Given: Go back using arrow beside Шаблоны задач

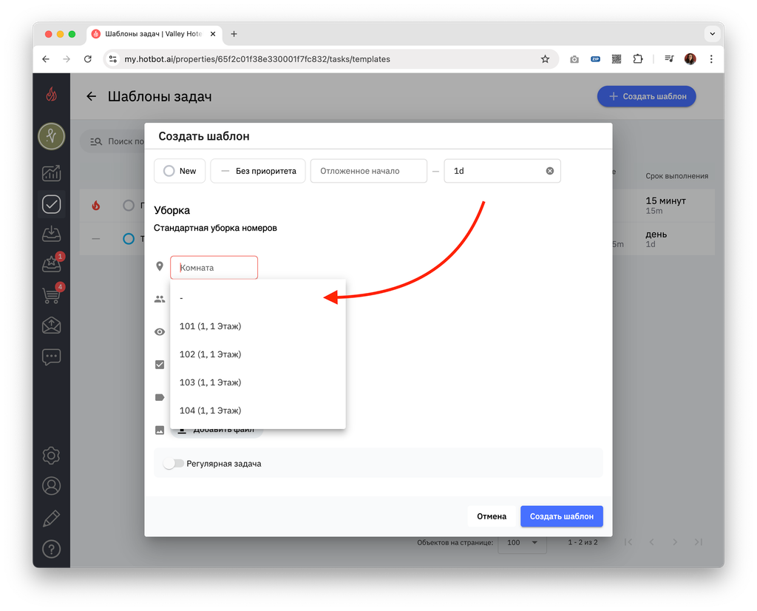Looking at the screenshot, I should 91,97.
